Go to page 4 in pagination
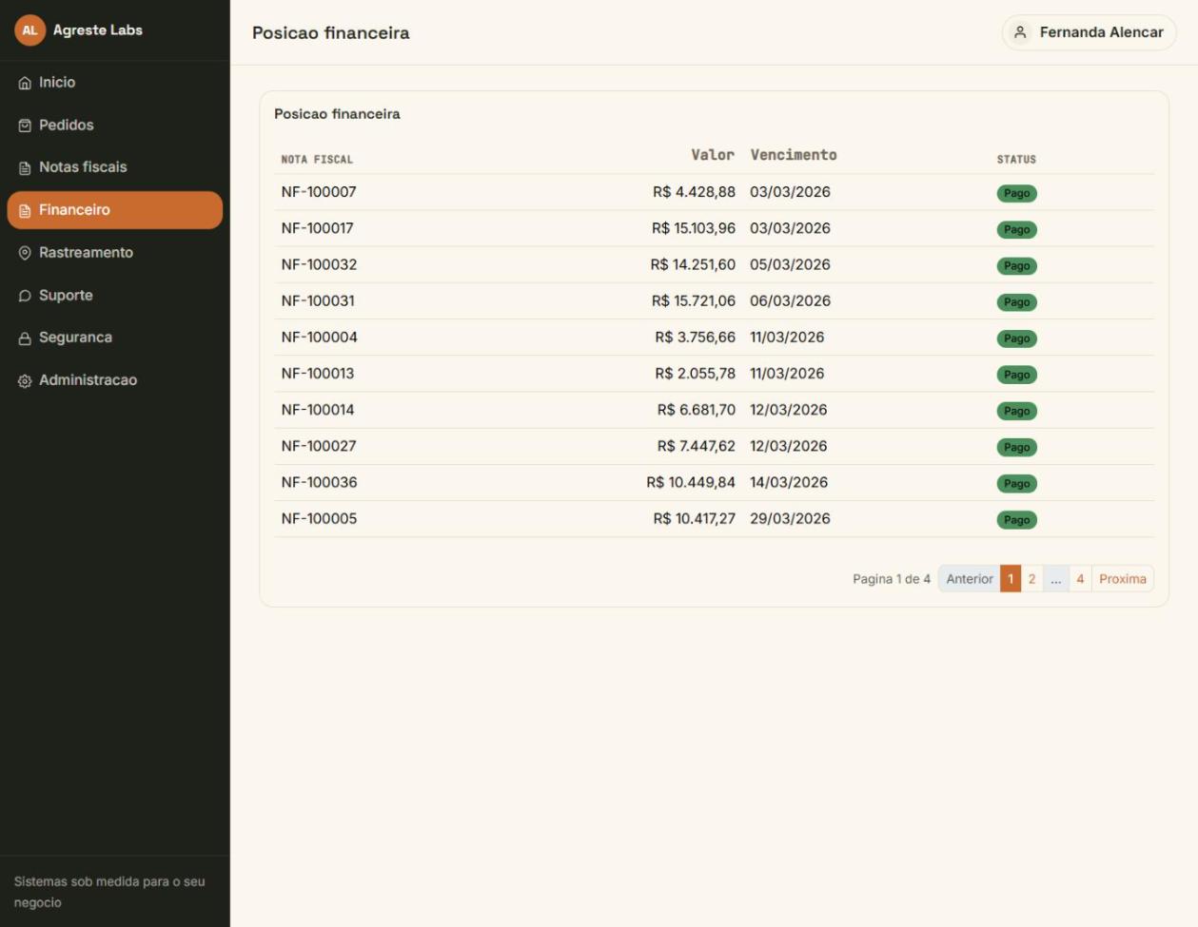This screenshot has width=1198, height=927. [1080, 579]
